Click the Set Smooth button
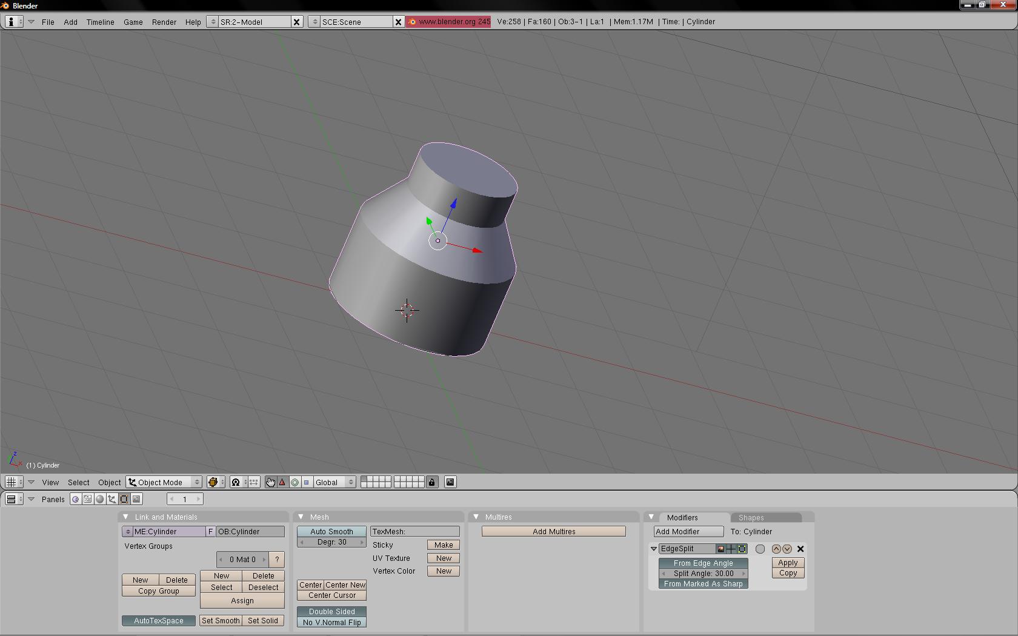The height and width of the screenshot is (636, 1018). click(x=221, y=620)
